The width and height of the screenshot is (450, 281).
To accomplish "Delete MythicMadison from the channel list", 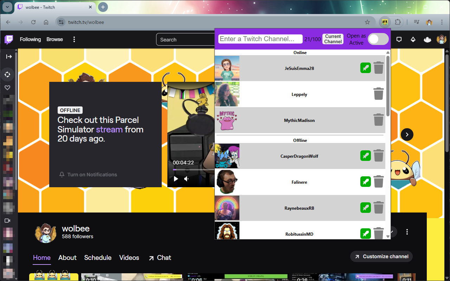I will click(379, 120).
